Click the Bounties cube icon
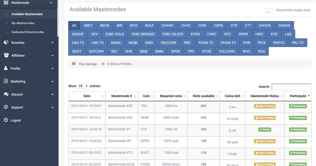Screen dimensions: 316x166 click(x=6, y=43)
